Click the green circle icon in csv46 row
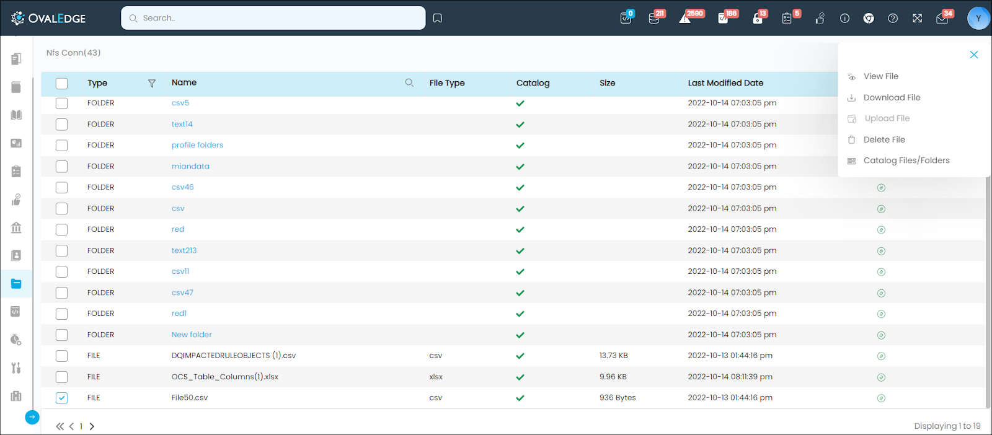Image resolution: width=992 pixels, height=435 pixels. (881, 188)
